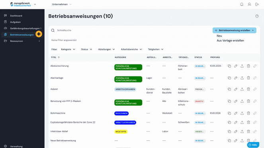The image size is (264, 148).
Task: Click link icon for Asbest row
Action: click(255, 89)
